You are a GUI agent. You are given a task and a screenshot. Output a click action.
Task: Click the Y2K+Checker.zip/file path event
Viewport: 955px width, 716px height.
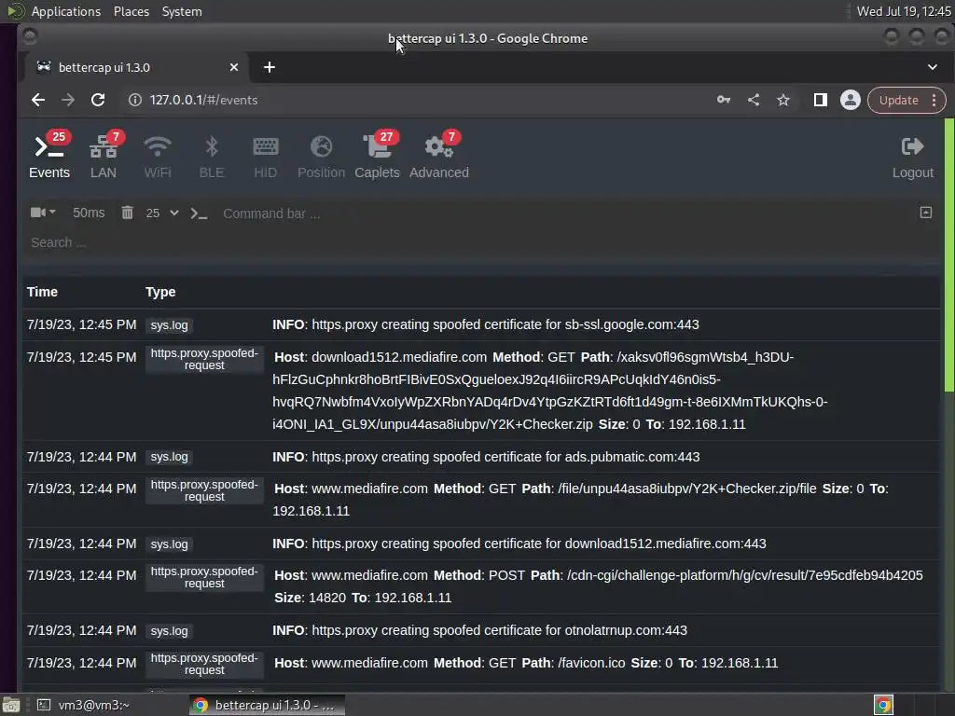pos(580,500)
